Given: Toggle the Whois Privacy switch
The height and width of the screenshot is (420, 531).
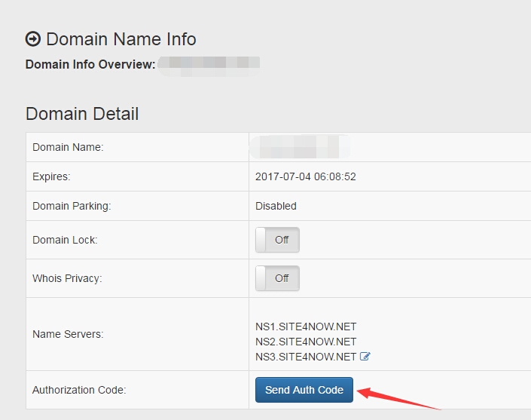Looking at the screenshot, I should click(277, 278).
